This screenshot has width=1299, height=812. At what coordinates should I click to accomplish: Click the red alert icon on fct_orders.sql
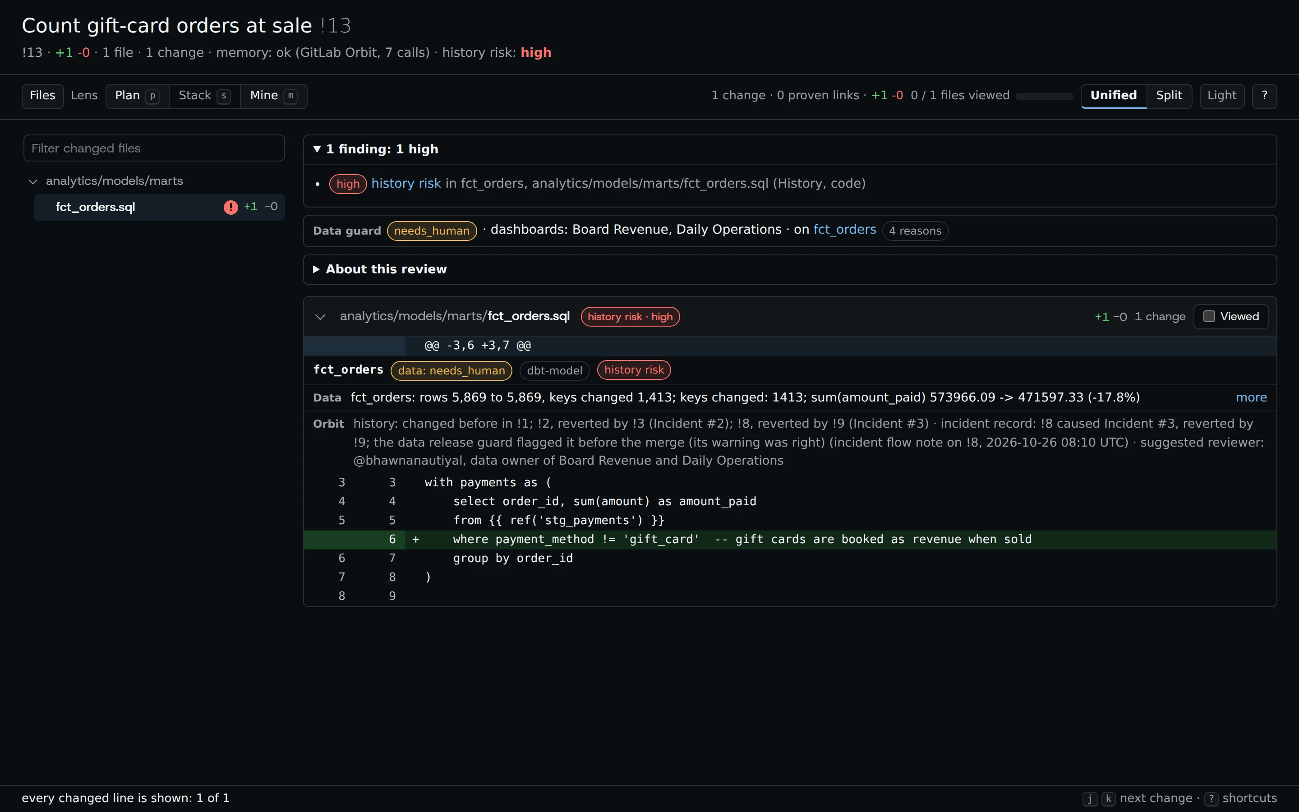(x=231, y=208)
